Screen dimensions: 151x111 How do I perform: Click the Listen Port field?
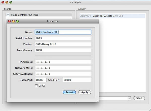pyautogui.click(x=41, y=80)
